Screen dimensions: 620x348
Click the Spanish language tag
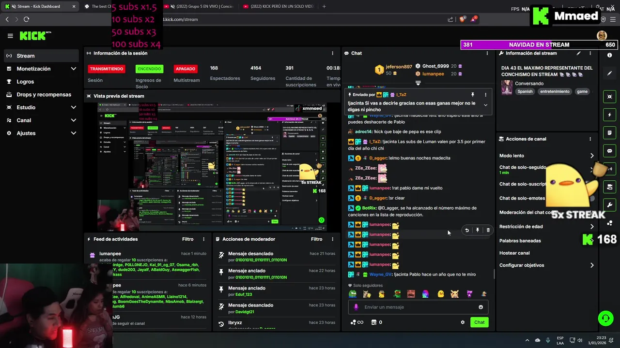(525, 91)
